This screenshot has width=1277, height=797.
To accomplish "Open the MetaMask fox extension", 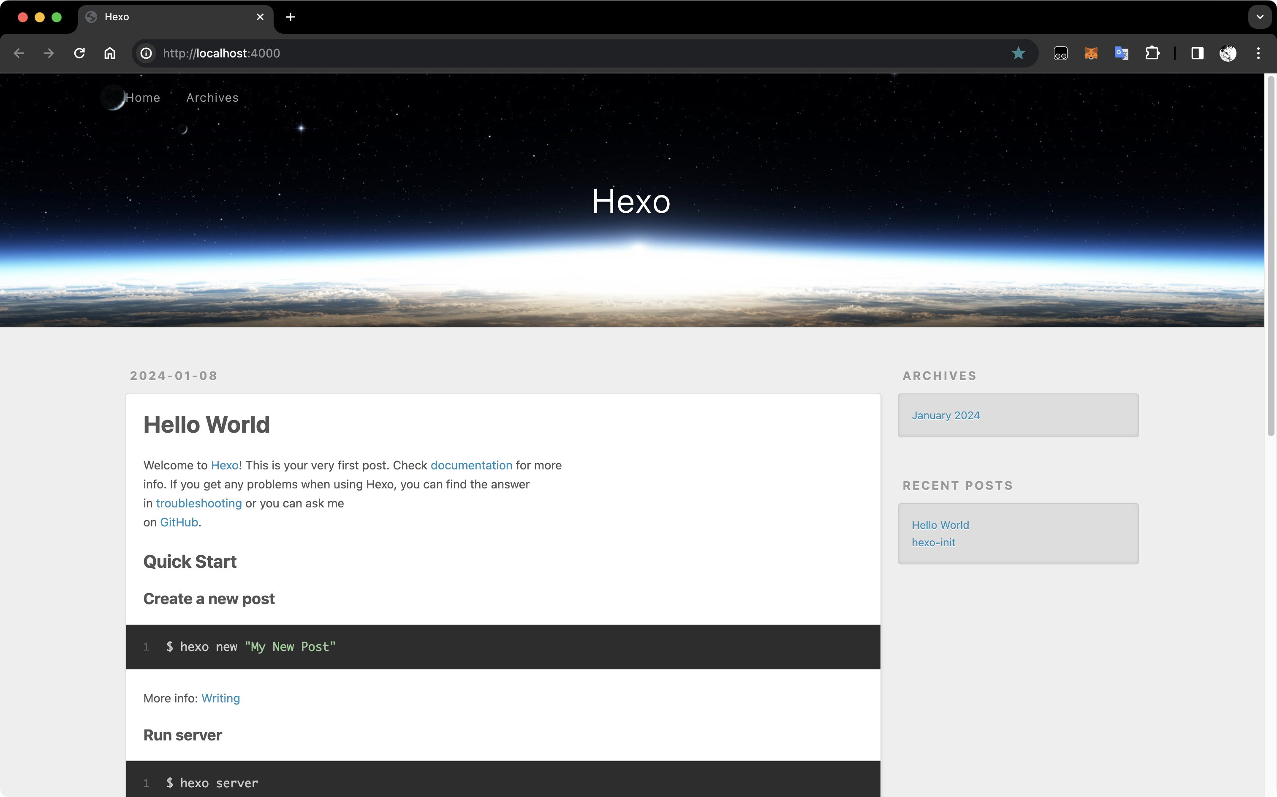I will [x=1090, y=53].
